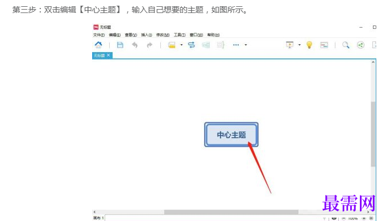Screen dimensions: 386x221
Task: Click the Save disk icon
Action: pos(120,45)
